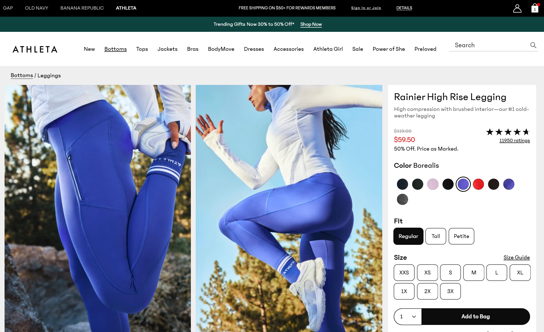Click the five-star rating icons
This screenshot has height=332, width=544.
click(x=508, y=132)
